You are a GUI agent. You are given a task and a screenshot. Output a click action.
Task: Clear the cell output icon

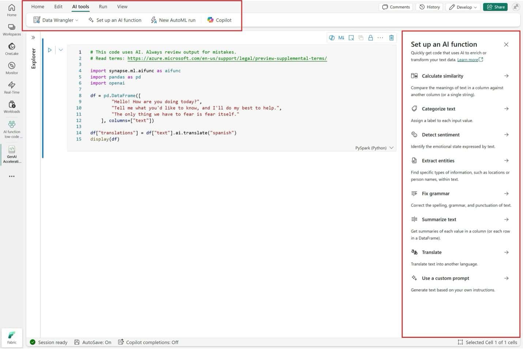[351, 38]
